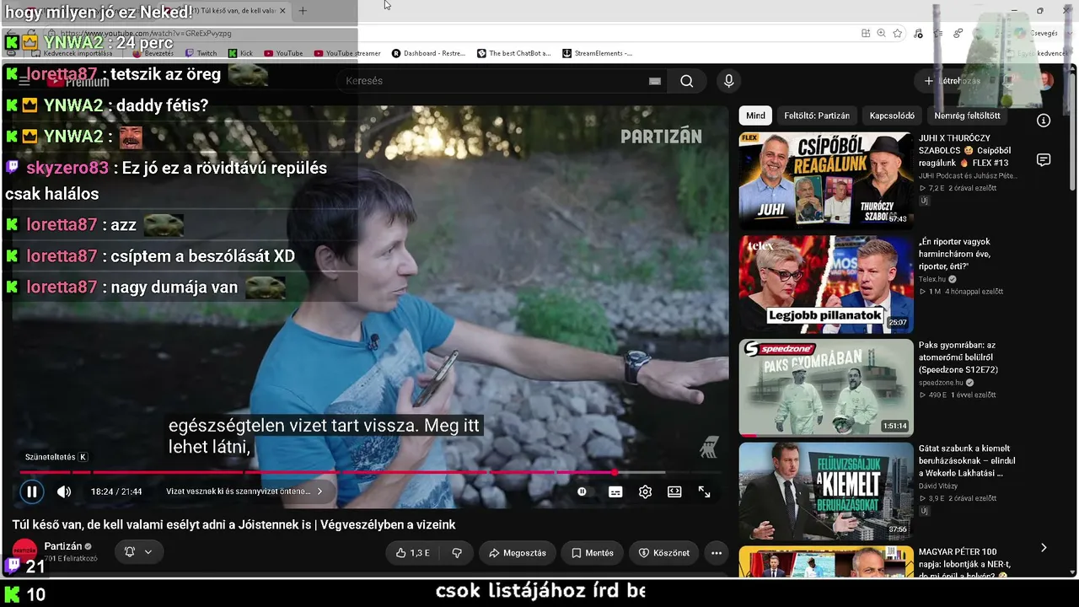Select 'Feltöltő: Partizán' filter chip

point(817,115)
